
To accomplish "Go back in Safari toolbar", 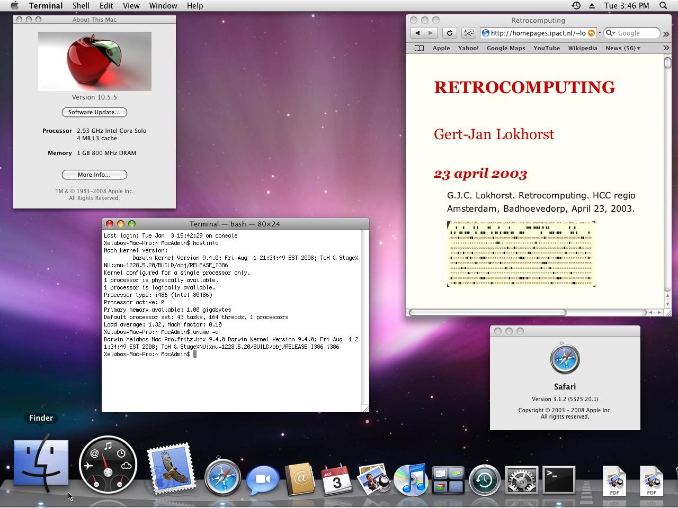I will point(417,33).
